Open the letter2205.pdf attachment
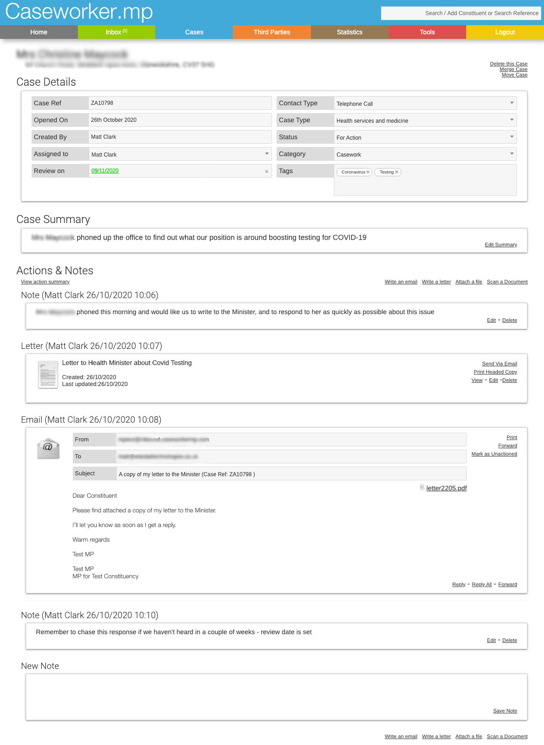 click(x=446, y=488)
